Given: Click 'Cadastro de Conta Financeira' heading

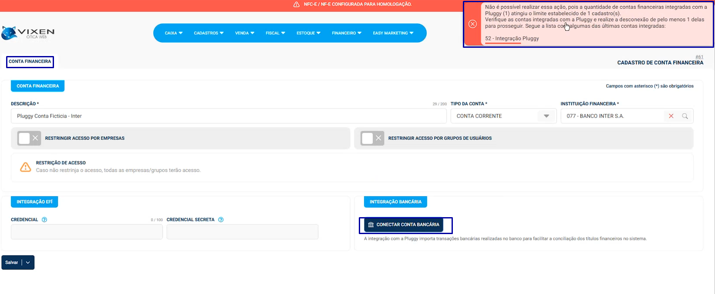Looking at the screenshot, I should coord(660,63).
